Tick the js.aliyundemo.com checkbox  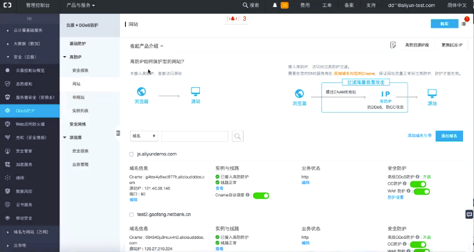click(131, 154)
